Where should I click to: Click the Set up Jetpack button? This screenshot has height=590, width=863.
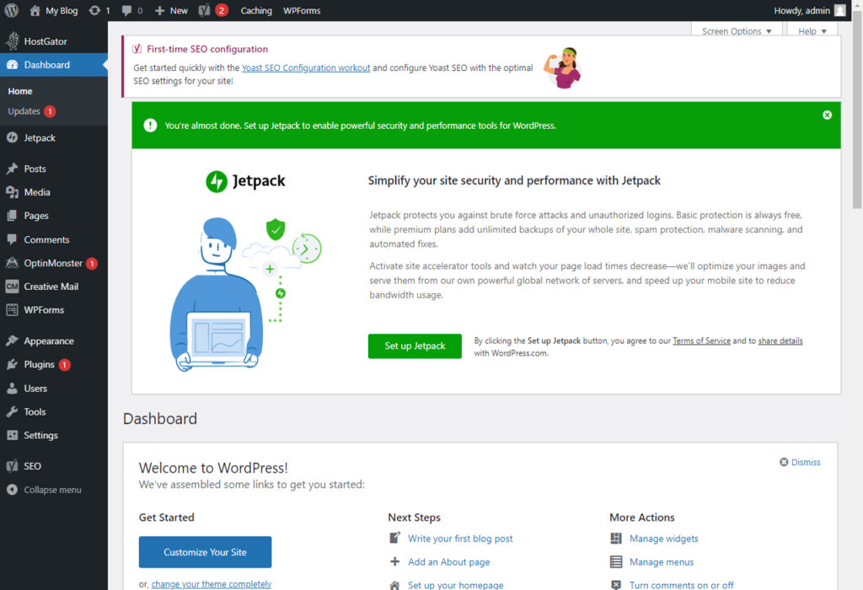tap(415, 346)
